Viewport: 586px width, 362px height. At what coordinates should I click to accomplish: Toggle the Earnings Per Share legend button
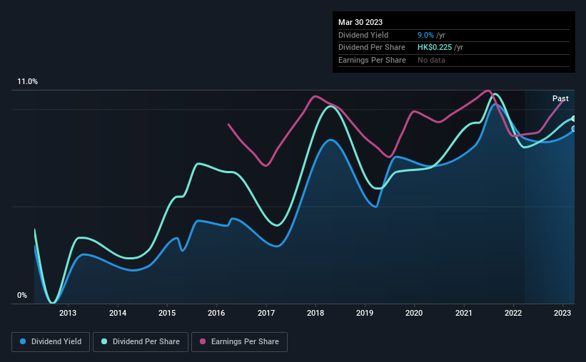tap(239, 342)
